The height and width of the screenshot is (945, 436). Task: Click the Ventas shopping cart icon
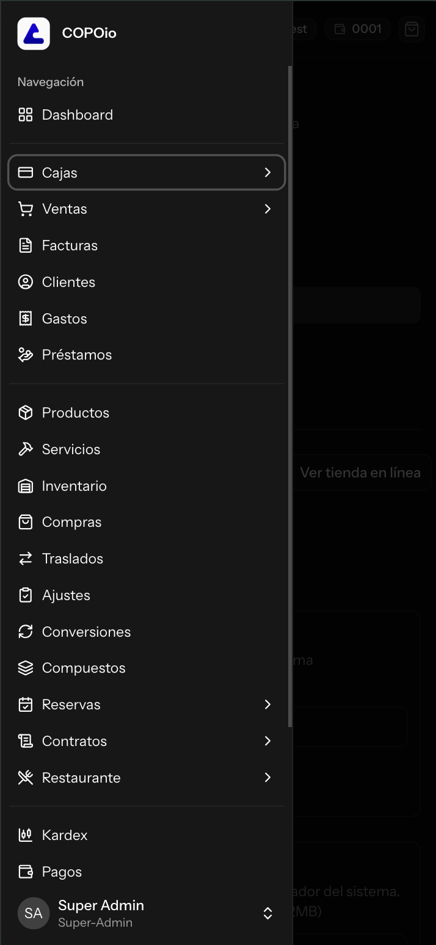[x=26, y=209]
